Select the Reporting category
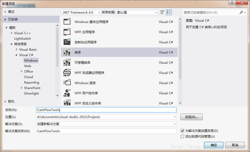 (x=32, y=82)
